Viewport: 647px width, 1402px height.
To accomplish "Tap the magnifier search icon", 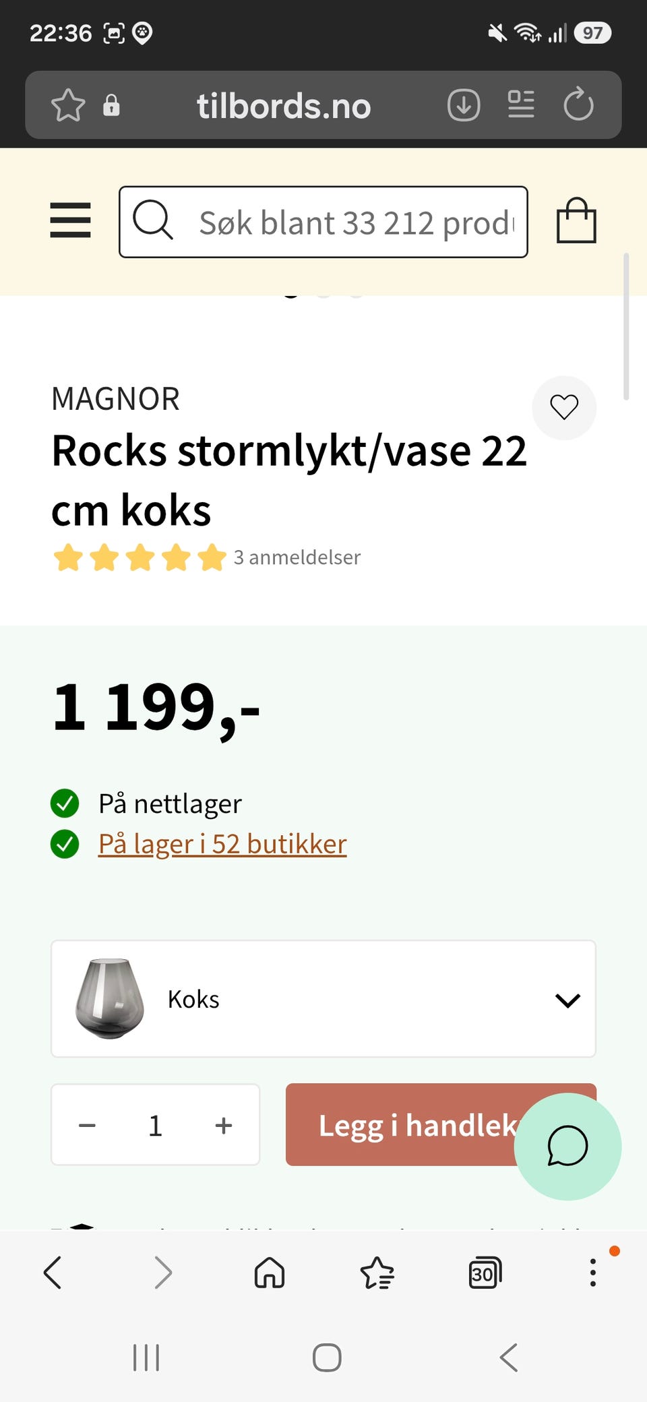I will [153, 220].
